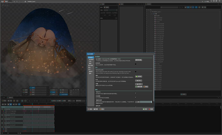Toggle the Network paths checkbox
Image resolution: width=222 pixels, height=135 pixels.
(x=135, y=72)
